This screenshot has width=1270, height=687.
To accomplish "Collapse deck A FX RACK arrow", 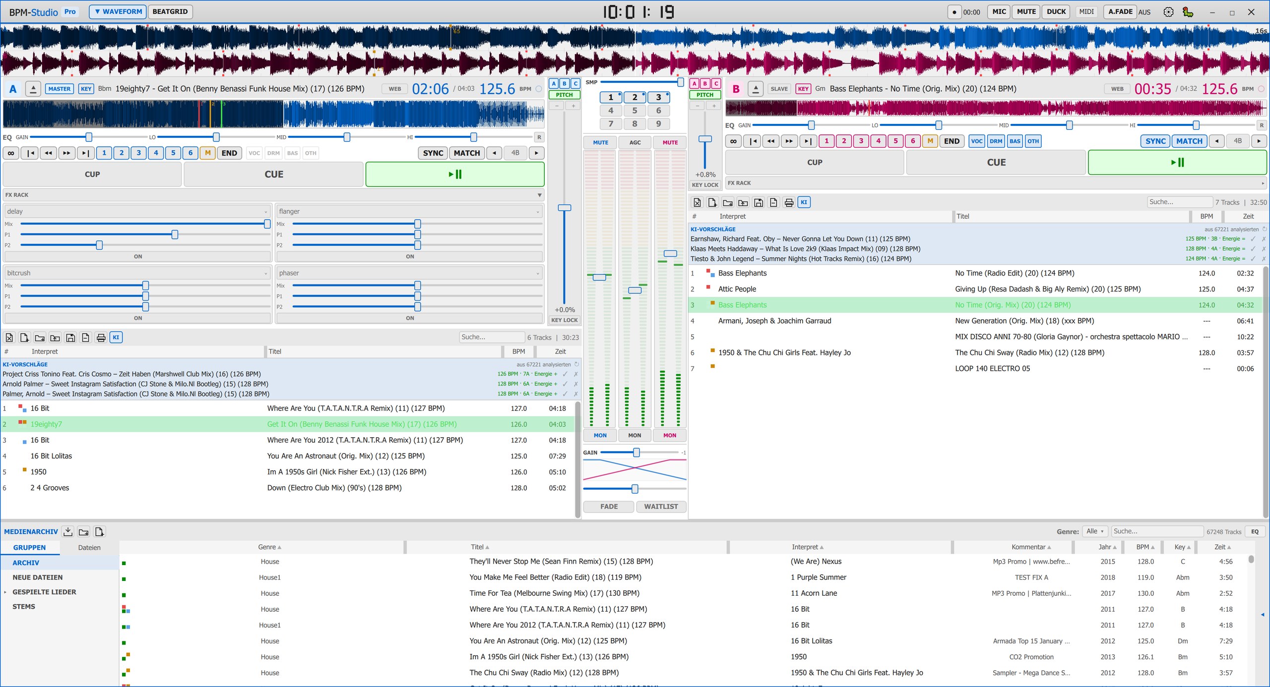I will pyautogui.click(x=539, y=195).
